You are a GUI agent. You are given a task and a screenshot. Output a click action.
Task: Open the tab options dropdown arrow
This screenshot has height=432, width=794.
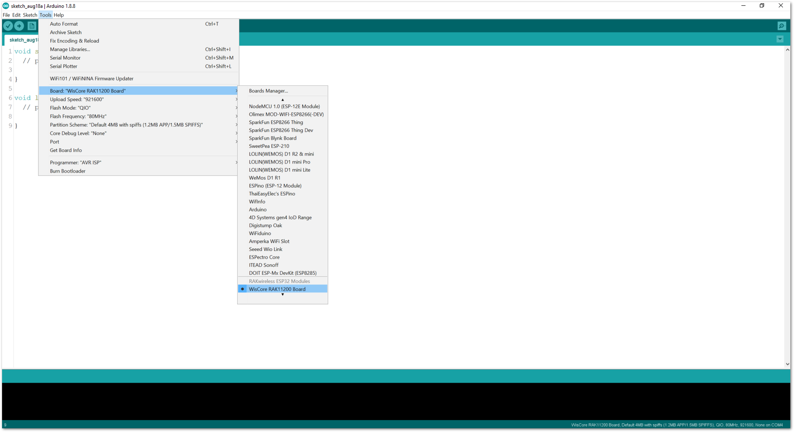(x=780, y=39)
